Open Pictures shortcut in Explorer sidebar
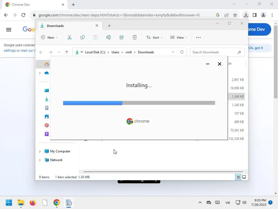278x209 pixels. [47, 116]
